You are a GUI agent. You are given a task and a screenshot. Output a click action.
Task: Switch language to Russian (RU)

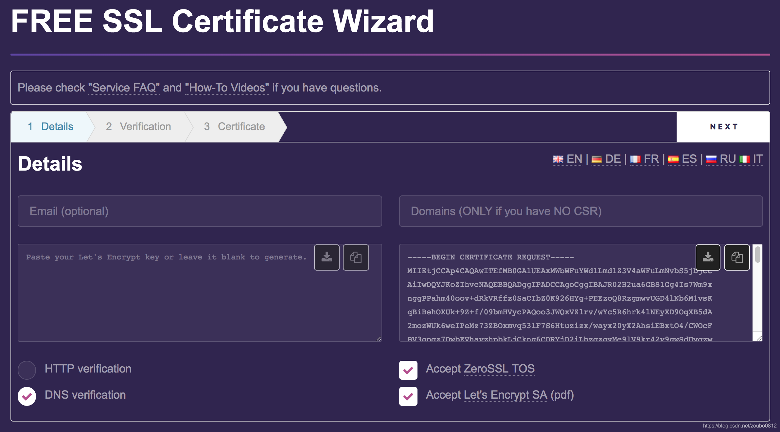(x=721, y=159)
